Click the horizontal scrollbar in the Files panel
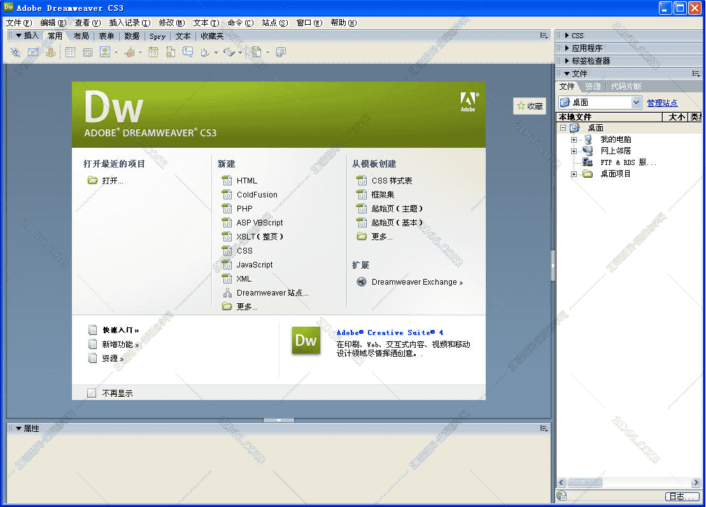Viewport: 706px width, 507px height. click(586, 482)
